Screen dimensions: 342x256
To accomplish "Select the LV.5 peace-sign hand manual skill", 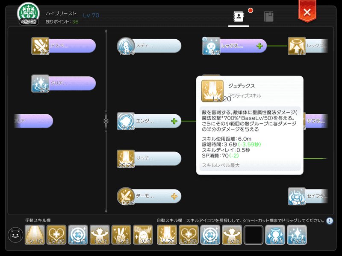I will [121, 235].
